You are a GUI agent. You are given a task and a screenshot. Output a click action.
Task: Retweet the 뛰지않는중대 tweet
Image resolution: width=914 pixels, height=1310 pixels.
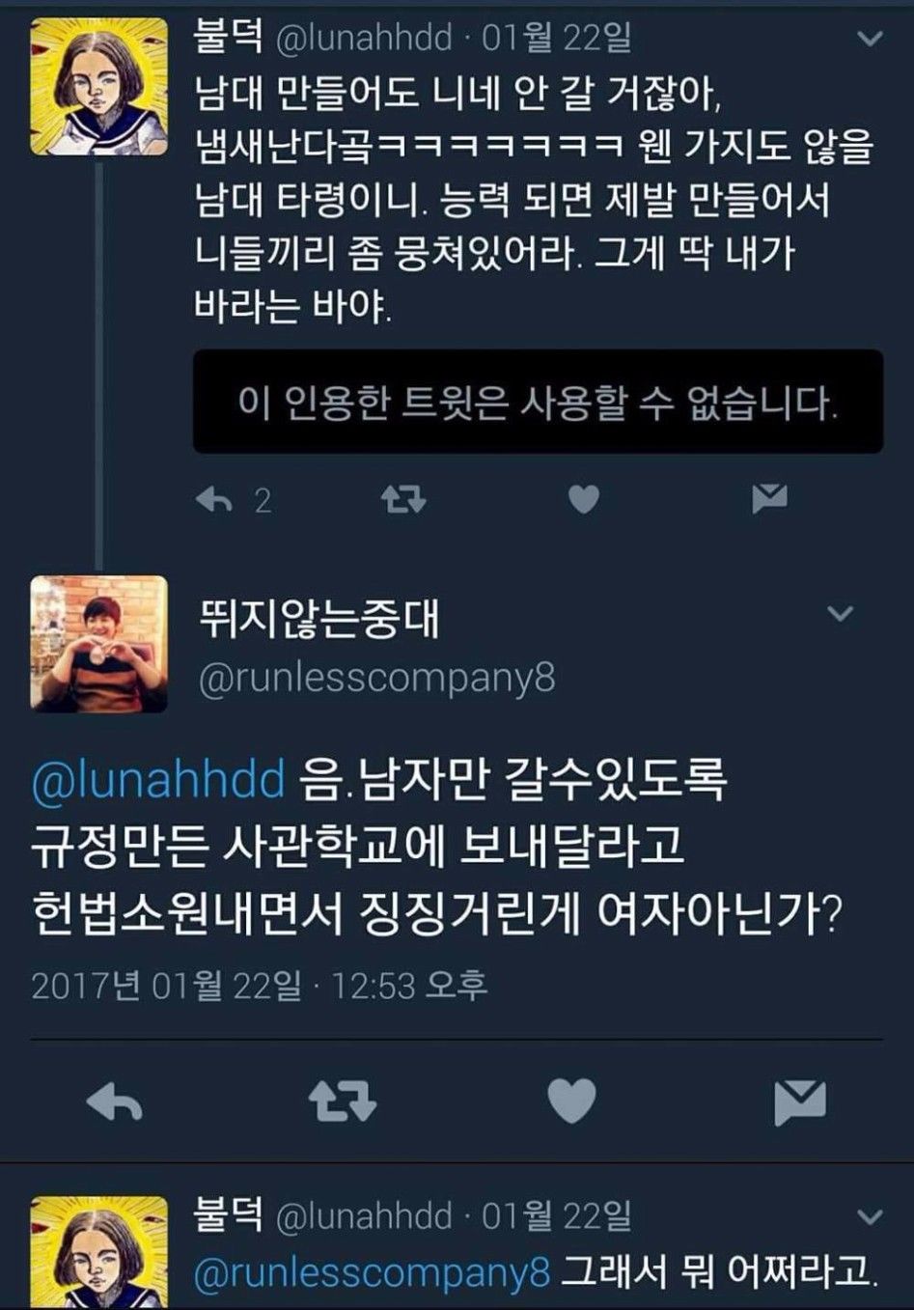(342, 1101)
